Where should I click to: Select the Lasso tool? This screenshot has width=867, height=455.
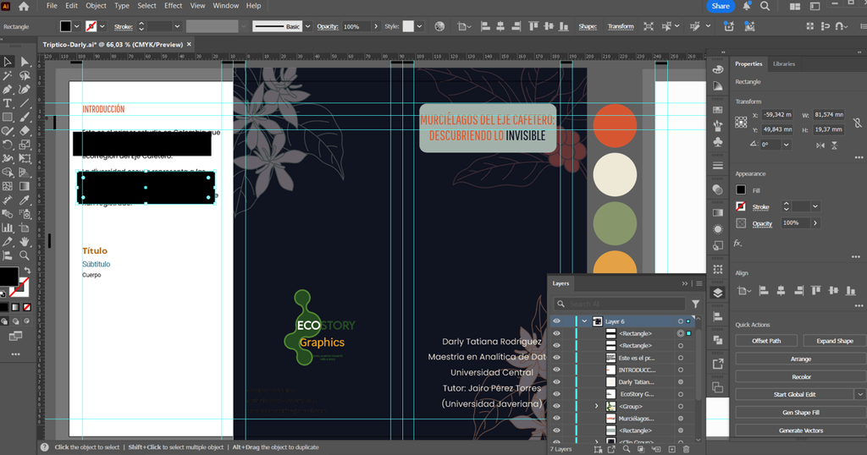[x=25, y=75]
